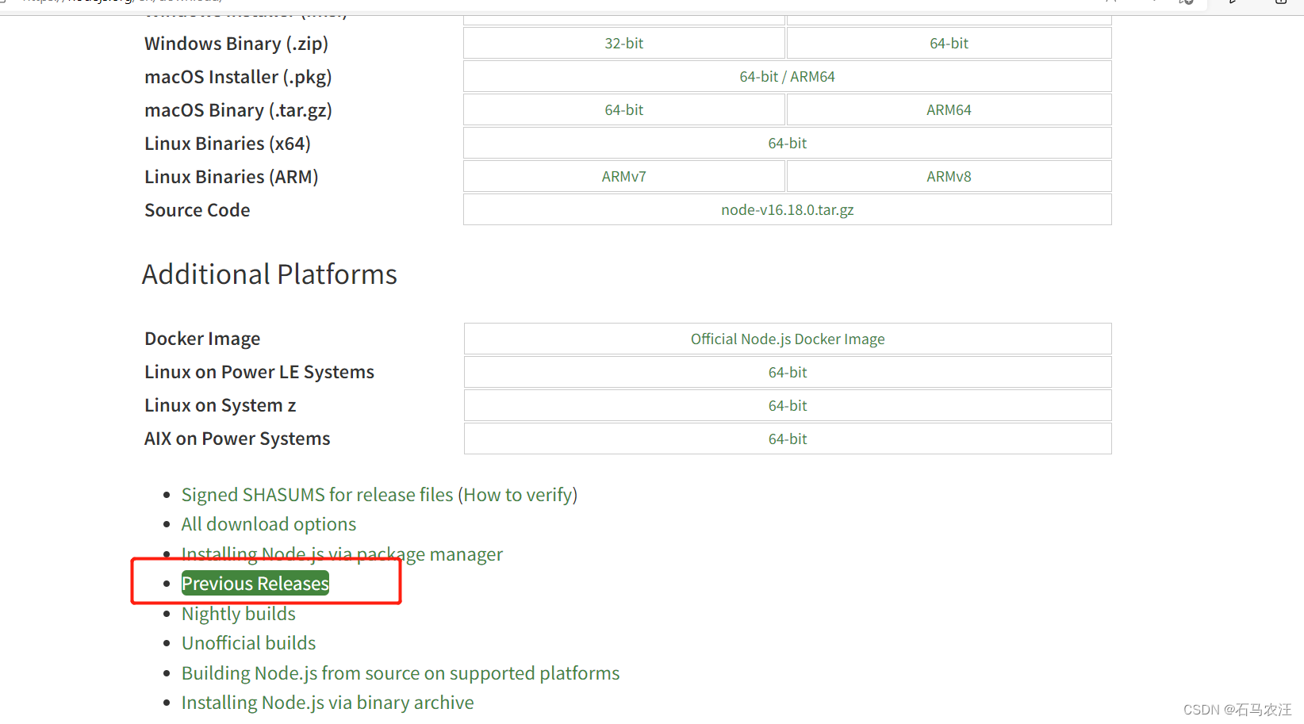Click the macOS Installer (.pkg) label

click(238, 77)
